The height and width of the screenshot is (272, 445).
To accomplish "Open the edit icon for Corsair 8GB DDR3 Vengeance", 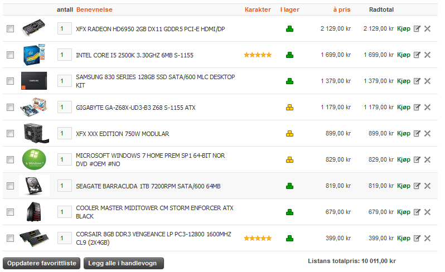I will pos(417,238).
